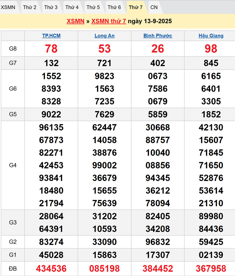Click the red XSMN breadcrumb link

tap(75, 21)
